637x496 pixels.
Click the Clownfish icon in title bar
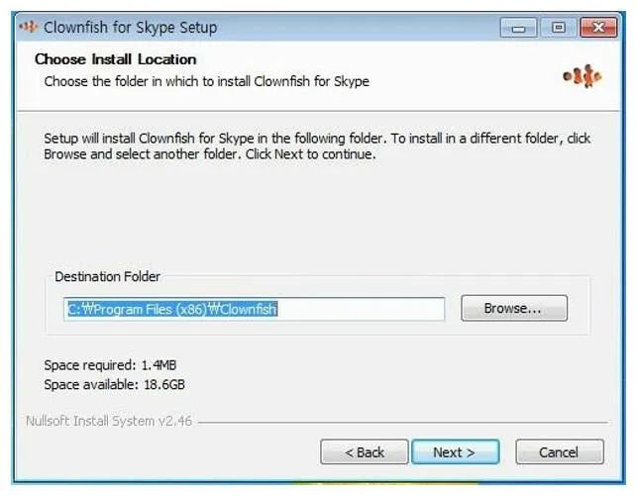[29, 27]
